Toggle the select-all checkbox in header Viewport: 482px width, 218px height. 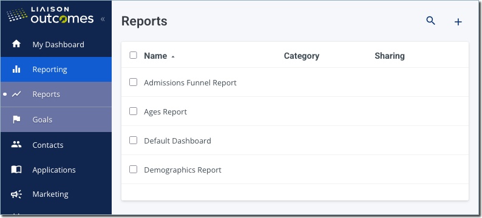click(133, 55)
